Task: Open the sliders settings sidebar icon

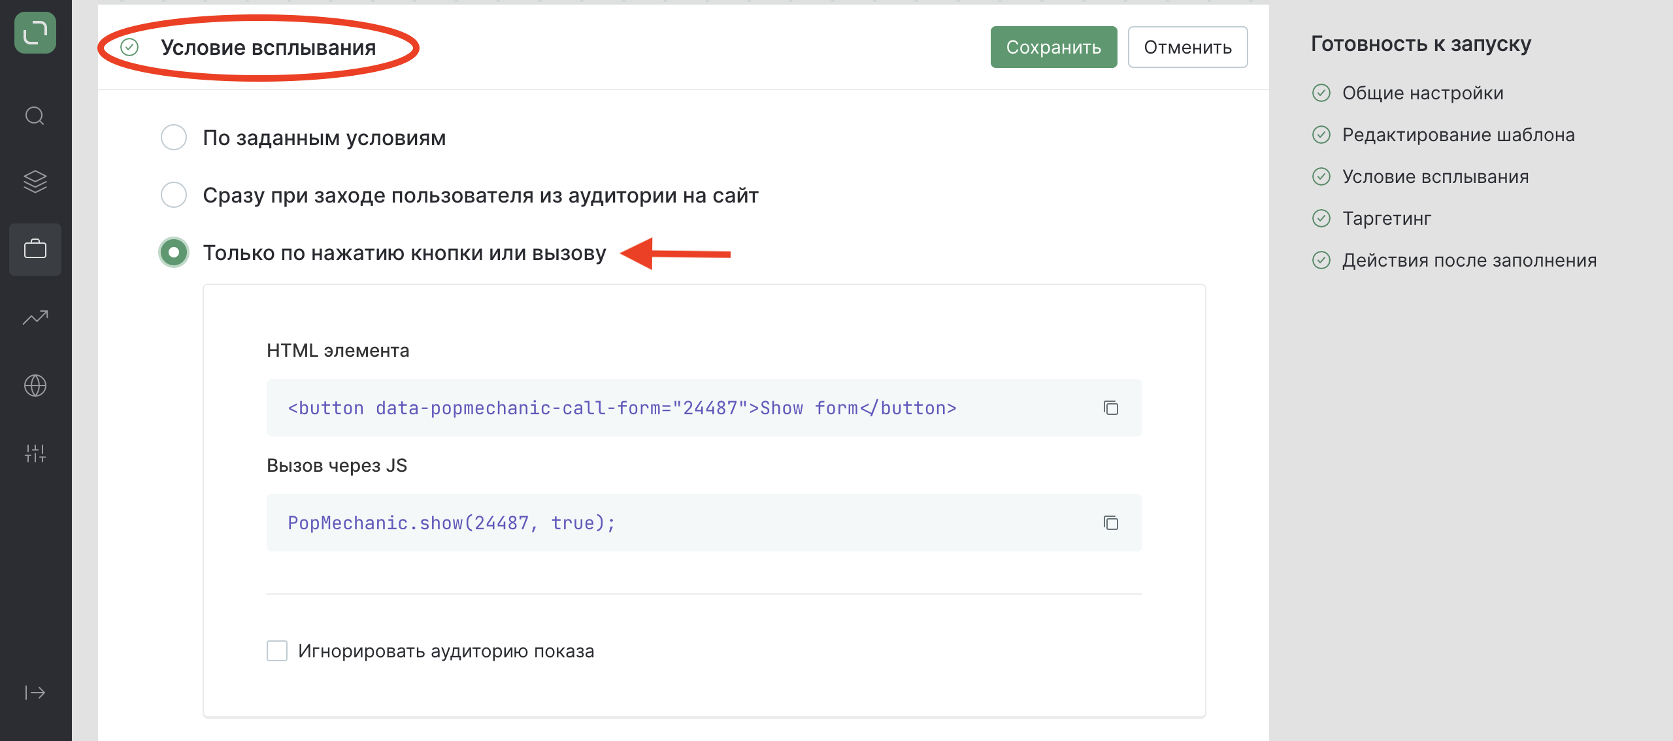Action: [x=35, y=453]
